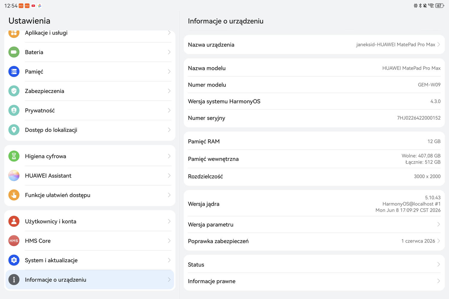
Task: Open the Status details row
Action: (314, 264)
